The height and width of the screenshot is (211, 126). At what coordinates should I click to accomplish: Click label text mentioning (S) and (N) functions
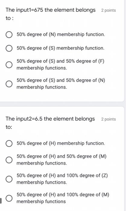tap(61, 84)
